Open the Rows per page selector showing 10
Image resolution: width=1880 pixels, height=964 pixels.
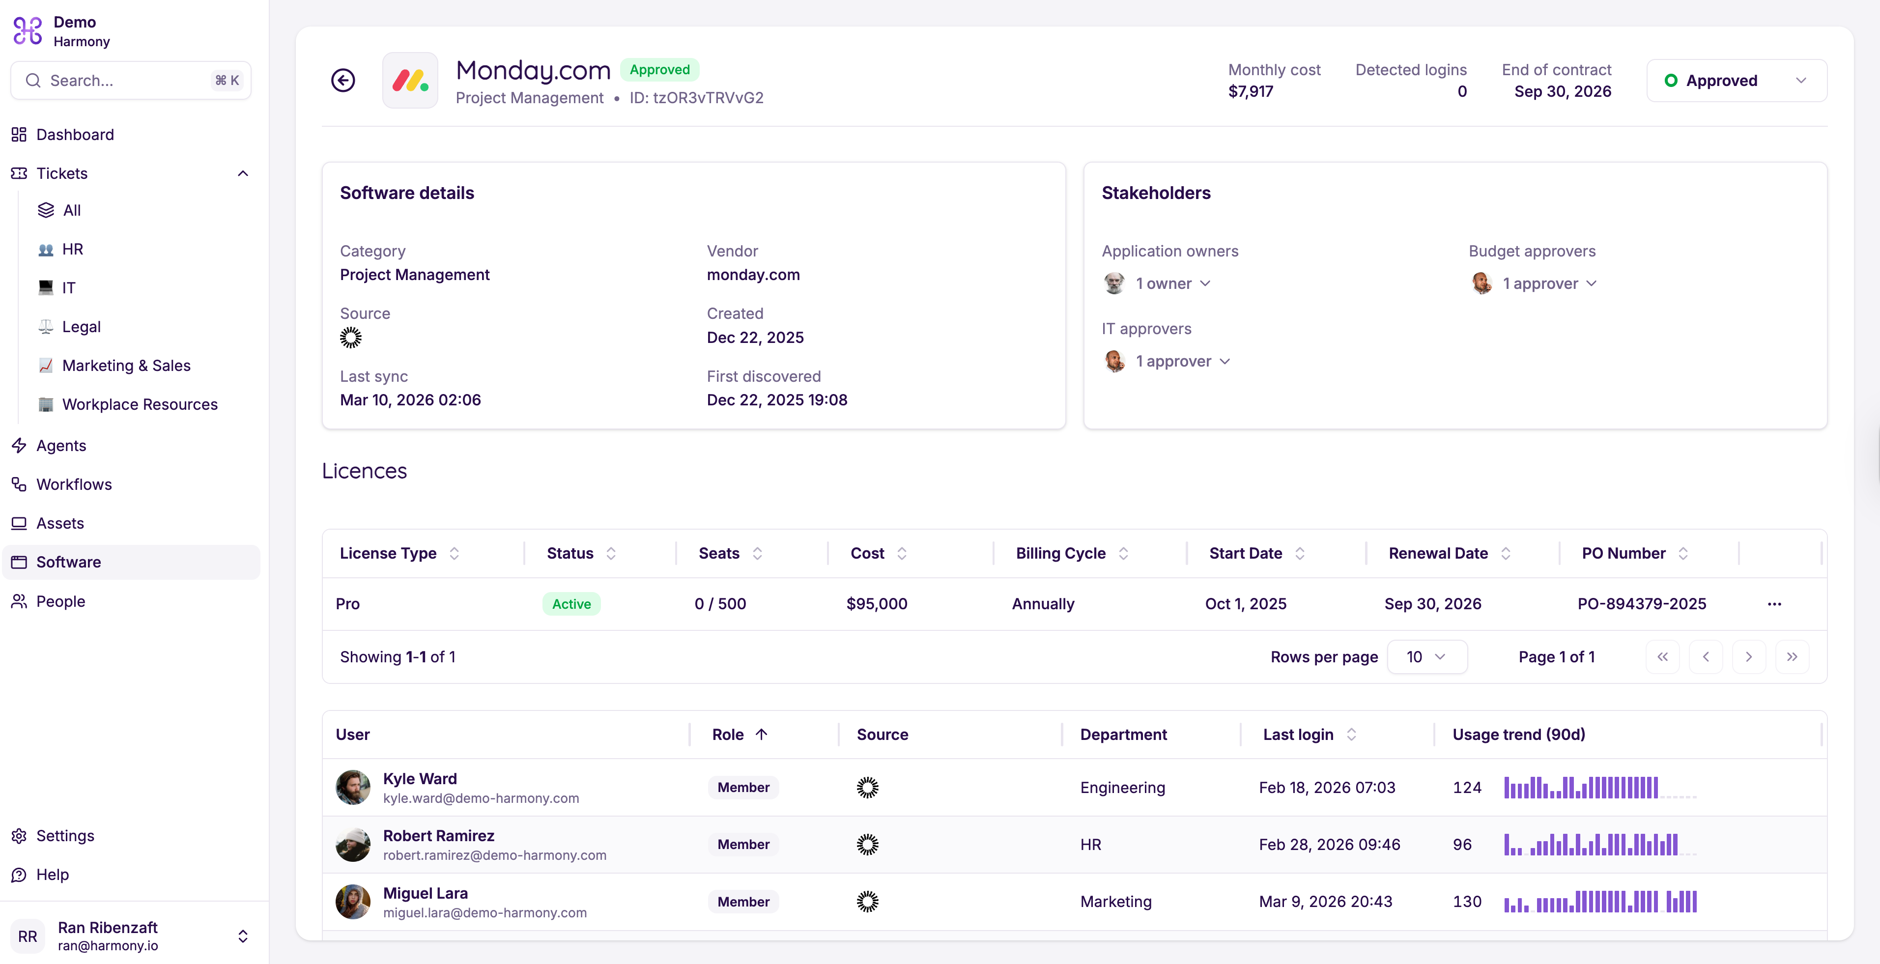(1427, 656)
